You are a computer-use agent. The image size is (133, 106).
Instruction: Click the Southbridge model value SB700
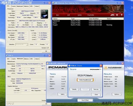(x=32, y=71)
